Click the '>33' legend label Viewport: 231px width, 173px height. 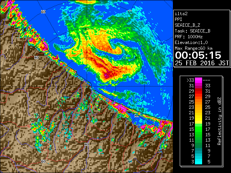pyautogui.click(x=190, y=80)
